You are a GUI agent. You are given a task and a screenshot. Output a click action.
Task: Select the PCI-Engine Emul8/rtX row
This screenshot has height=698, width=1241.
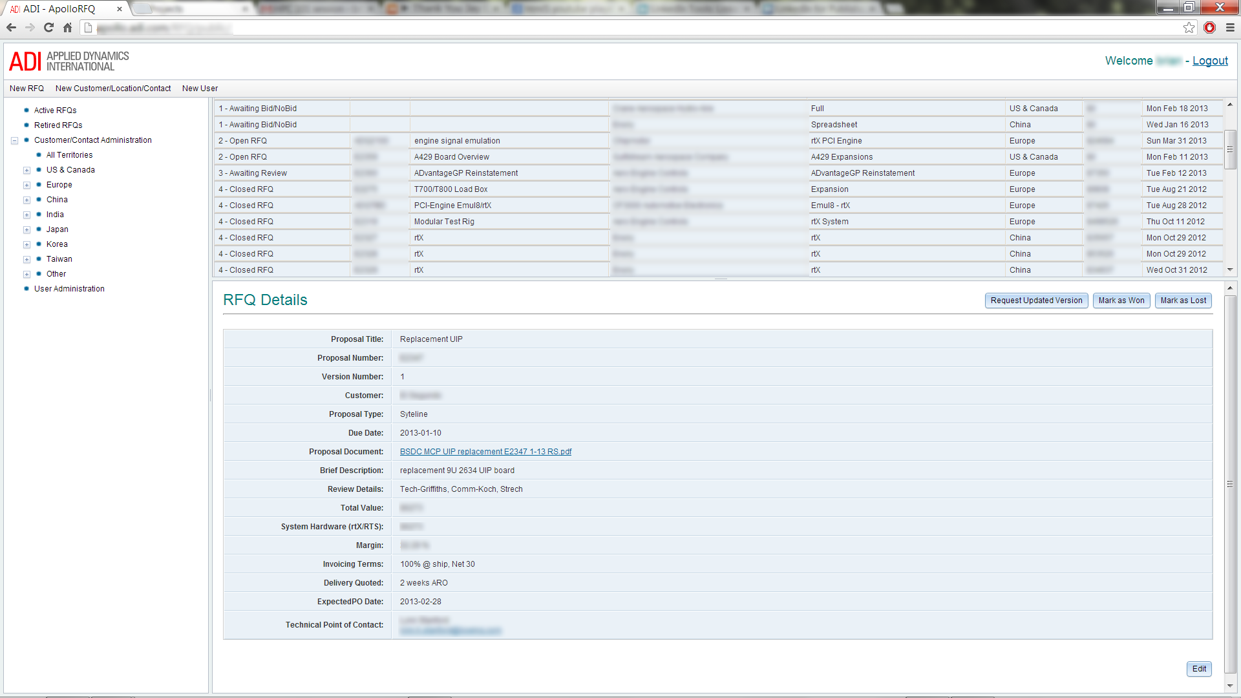[717, 206]
